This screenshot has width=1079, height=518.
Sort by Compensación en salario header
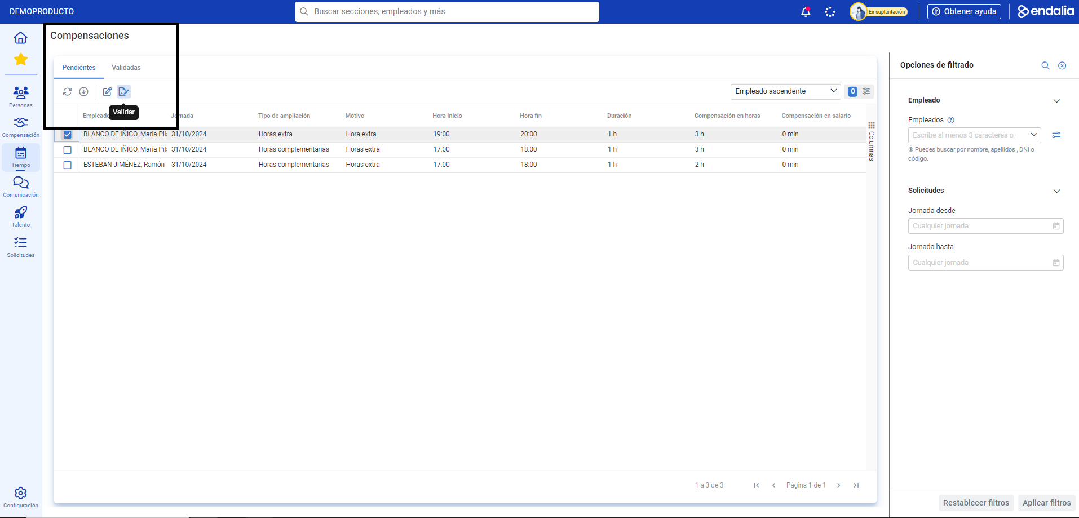[816, 116]
